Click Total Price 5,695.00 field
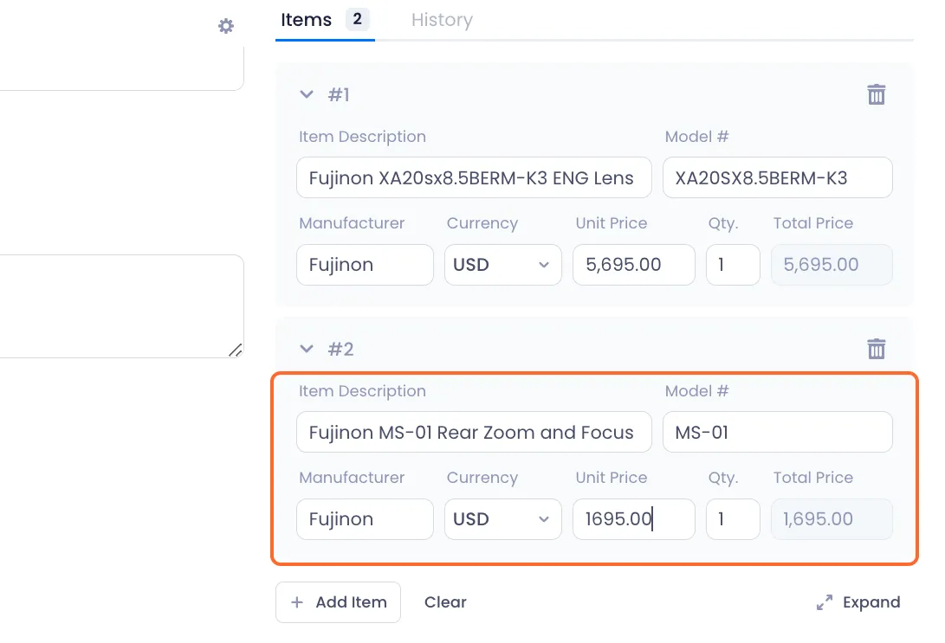This screenshot has width=945, height=643. 832,264
